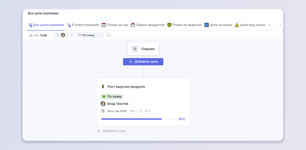The width and height of the screenshot is (306, 150).
Task: Select the Олдонис company node
Action: (143, 49)
